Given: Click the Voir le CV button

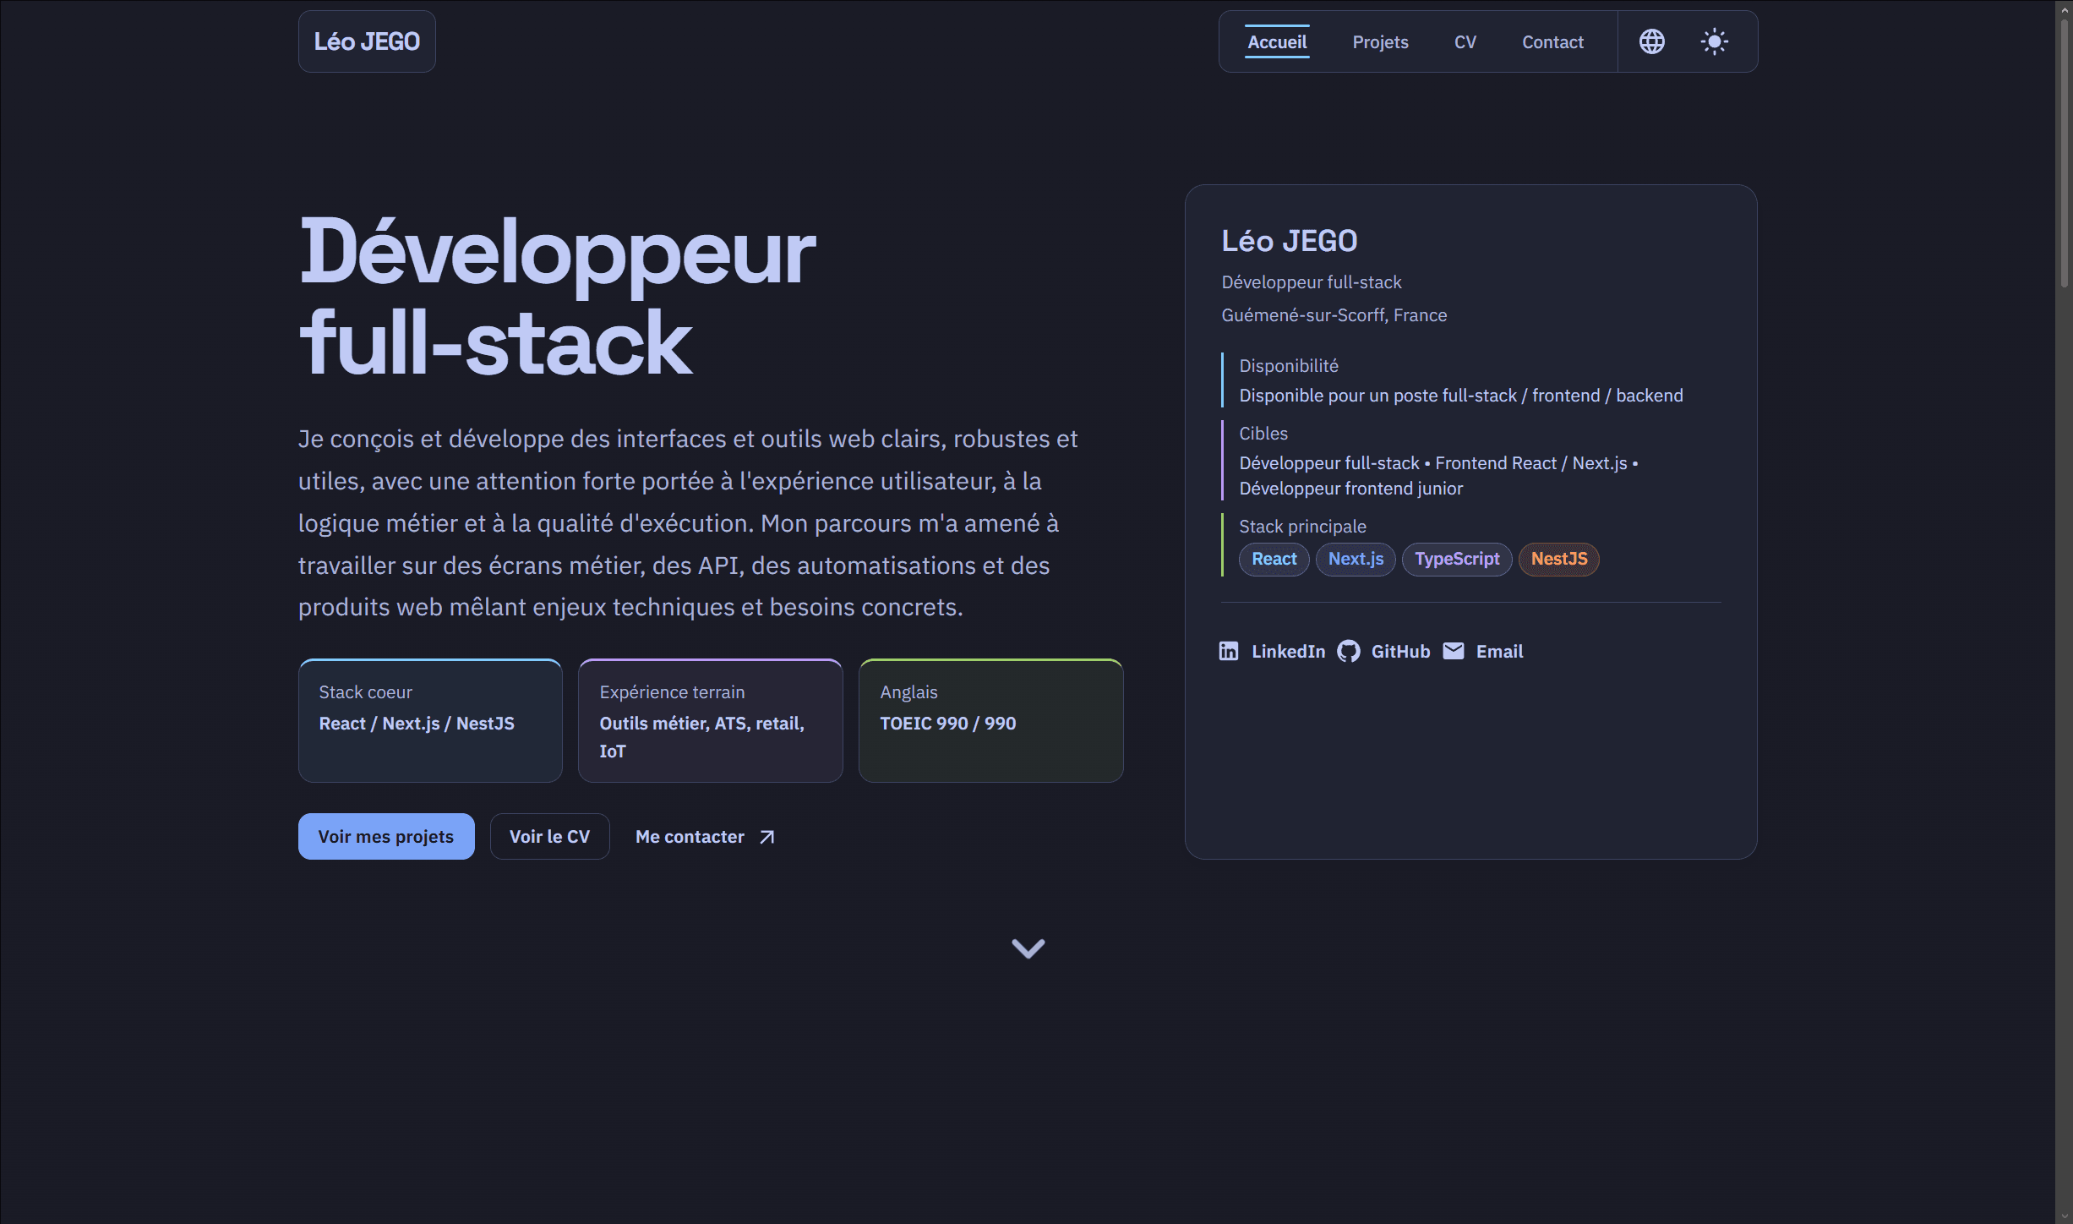Looking at the screenshot, I should coord(549,837).
